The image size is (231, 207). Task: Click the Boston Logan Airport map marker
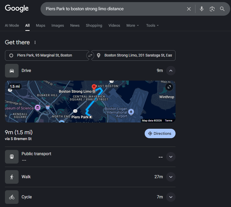pos(131,112)
